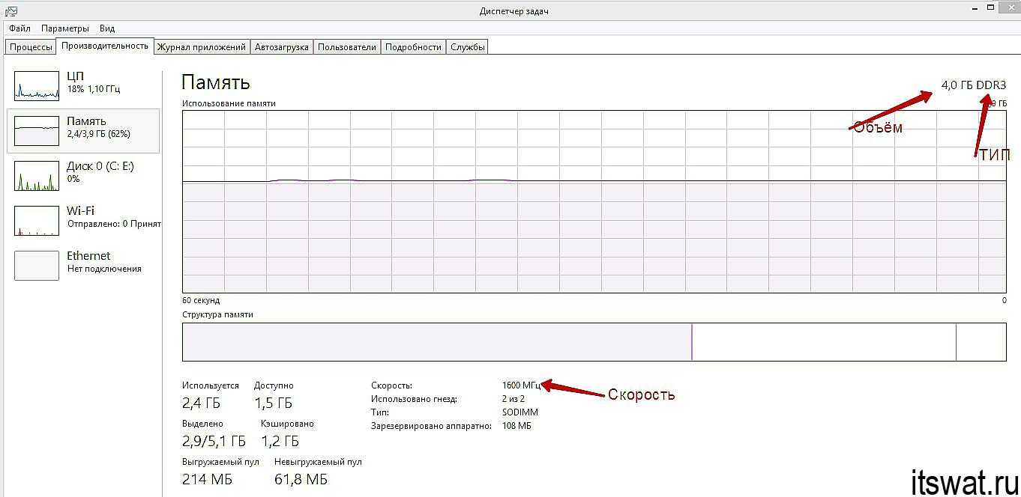1021x497 pixels.
Task: Select the Память memory graph thumbnail
Action: click(x=37, y=131)
